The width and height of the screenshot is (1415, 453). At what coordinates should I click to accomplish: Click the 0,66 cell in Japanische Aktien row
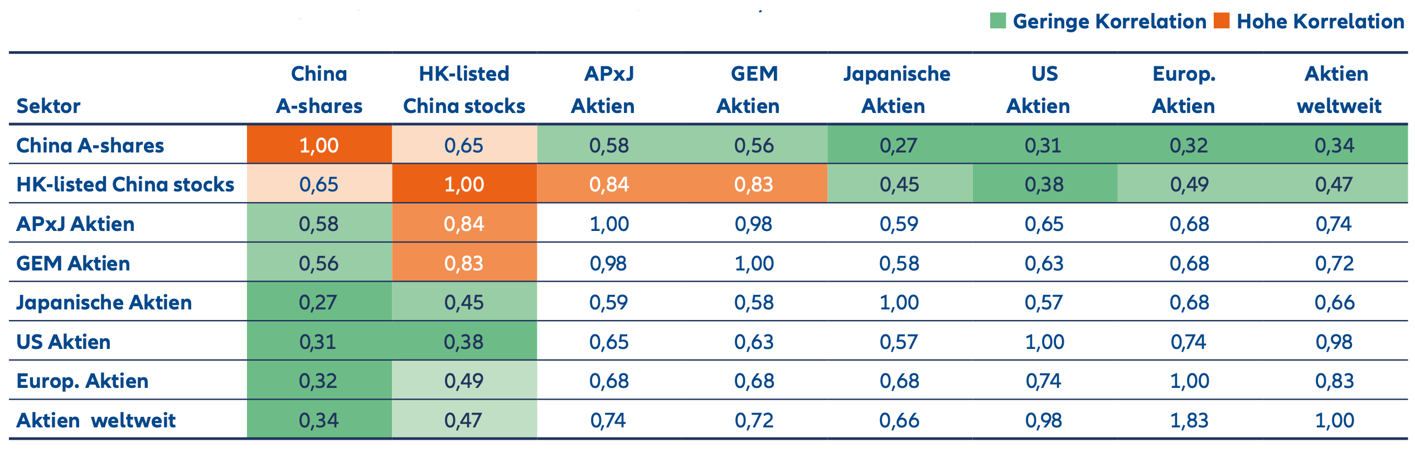pyautogui.click(x=1334, y=302)
